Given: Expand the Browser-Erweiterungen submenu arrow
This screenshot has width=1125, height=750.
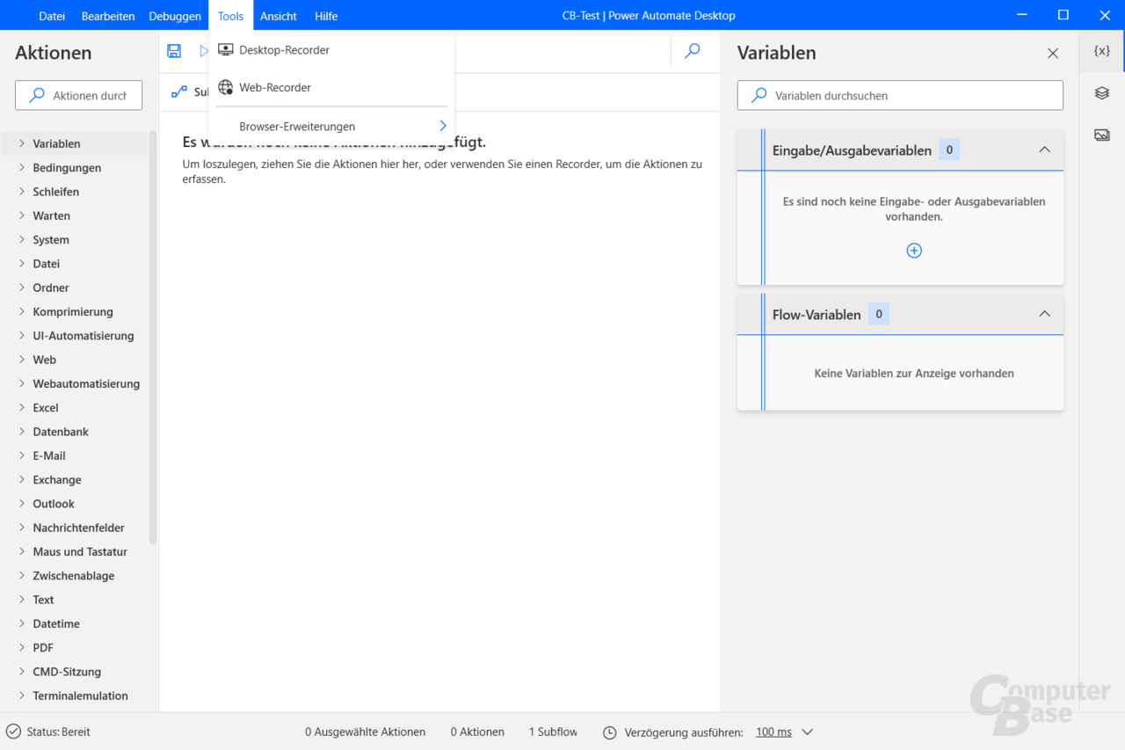Looking at the screenshot, I should (443, 126).
